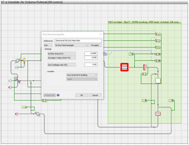189x145 pixels.
Task: Select the pink component at zone bottom
Action: coord(158,114)
